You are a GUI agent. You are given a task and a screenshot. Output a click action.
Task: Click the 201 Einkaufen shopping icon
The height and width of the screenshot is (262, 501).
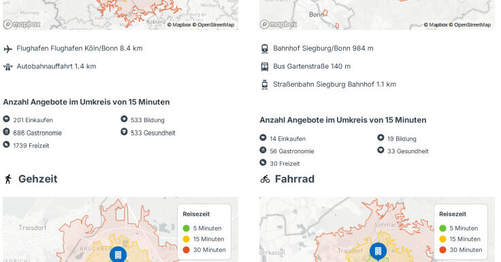click(6, 119)
